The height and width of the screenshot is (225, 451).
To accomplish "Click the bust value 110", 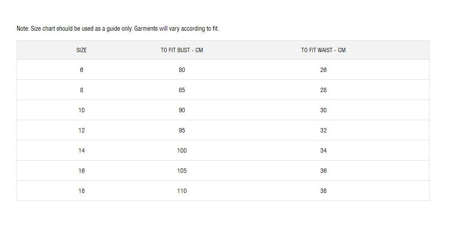I will [x=182, y=191].
